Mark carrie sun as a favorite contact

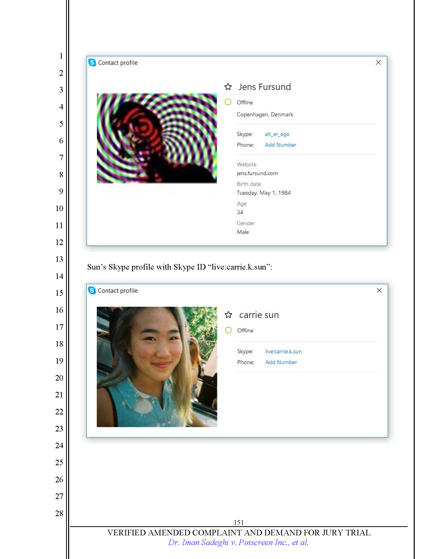click(228, 315)
